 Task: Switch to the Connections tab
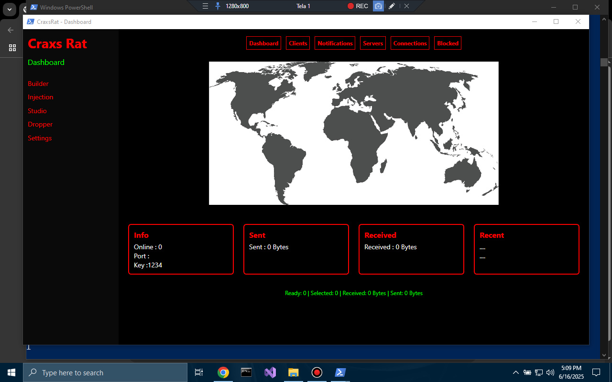coord(410,43)
